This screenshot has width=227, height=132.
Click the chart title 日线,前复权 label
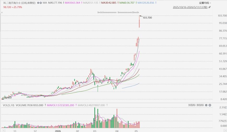28,3
